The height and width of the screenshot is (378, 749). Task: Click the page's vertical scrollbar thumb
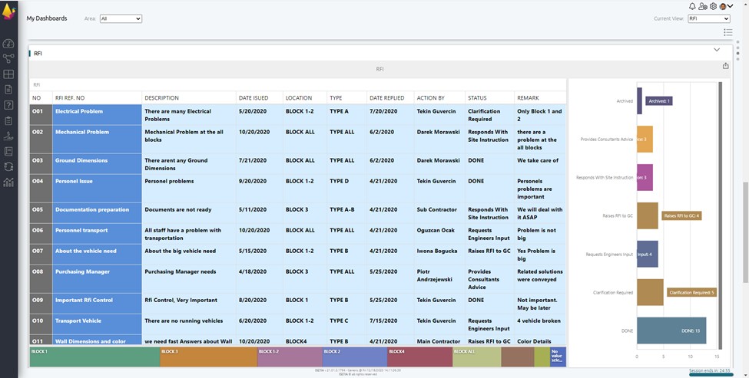[745, 232]
